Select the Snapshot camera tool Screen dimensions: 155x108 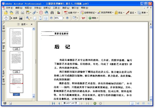[21, 18]
